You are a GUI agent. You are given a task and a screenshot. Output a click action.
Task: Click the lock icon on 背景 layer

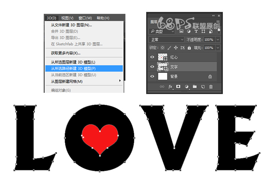click(210, 76)
